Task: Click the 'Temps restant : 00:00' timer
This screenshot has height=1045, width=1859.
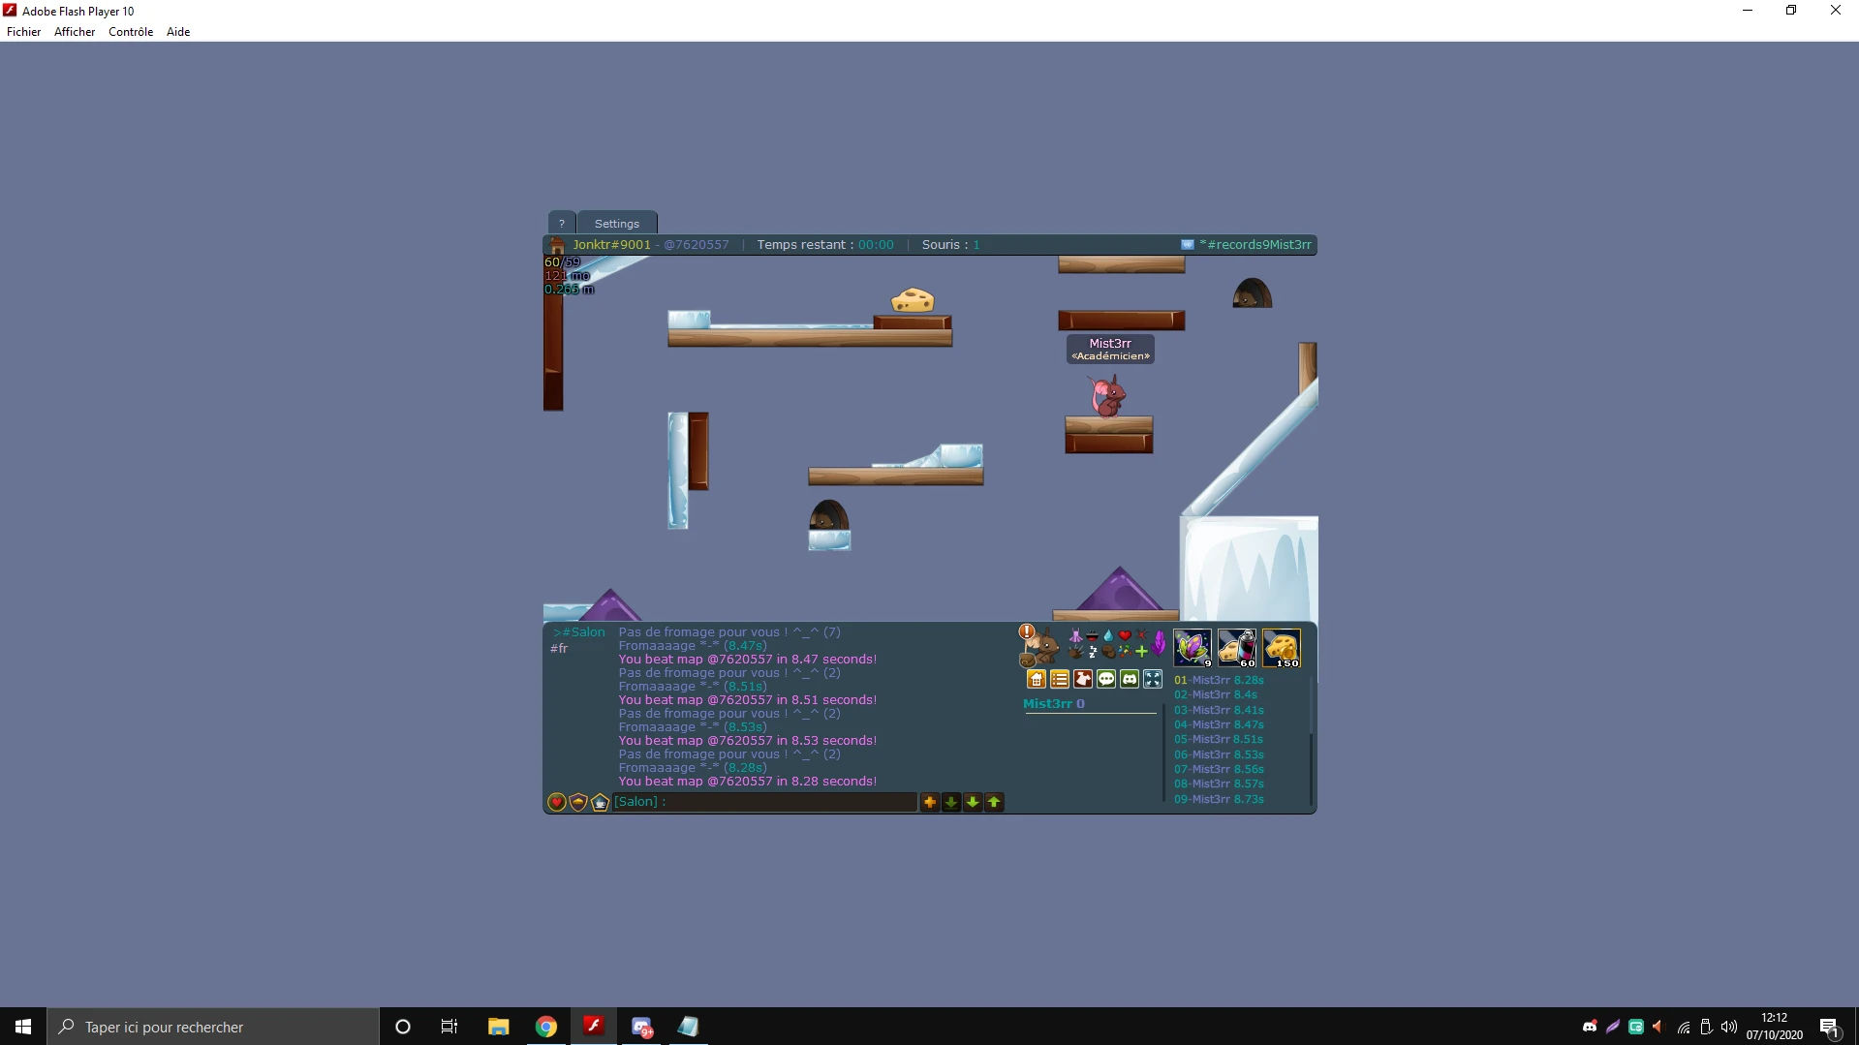Action: pos(825,245)
